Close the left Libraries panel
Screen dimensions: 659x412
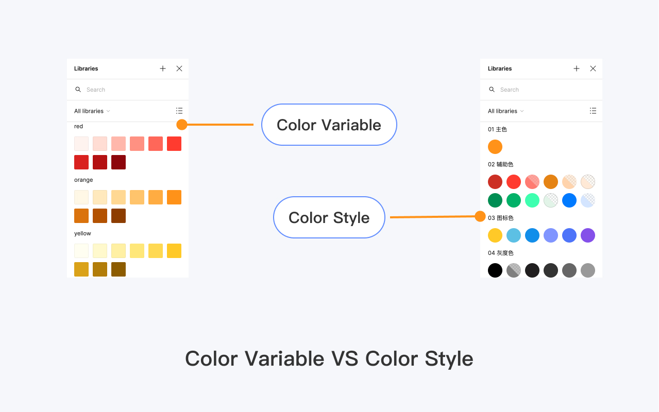179,68
